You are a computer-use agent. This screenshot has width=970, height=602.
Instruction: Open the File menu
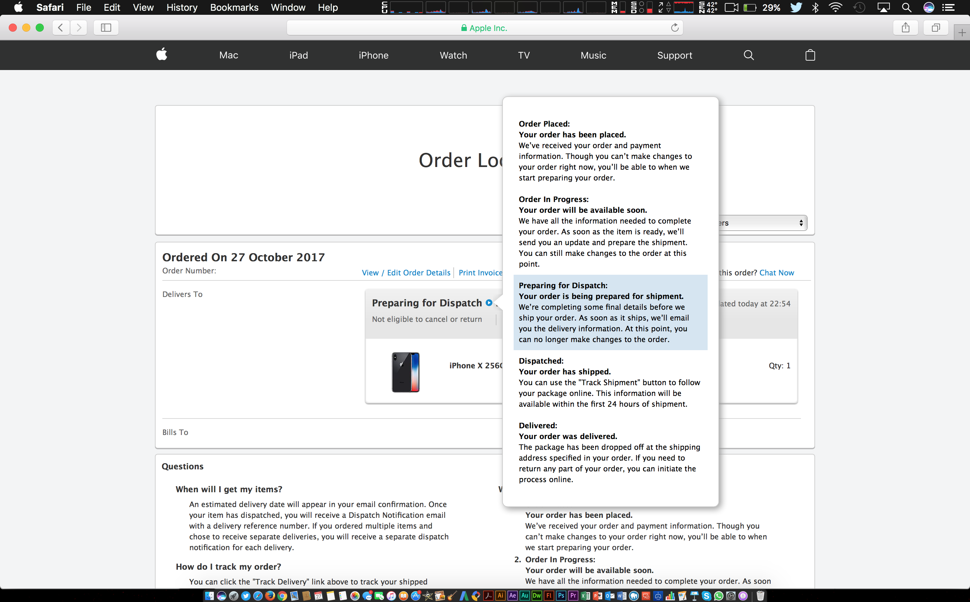point(84,7)
